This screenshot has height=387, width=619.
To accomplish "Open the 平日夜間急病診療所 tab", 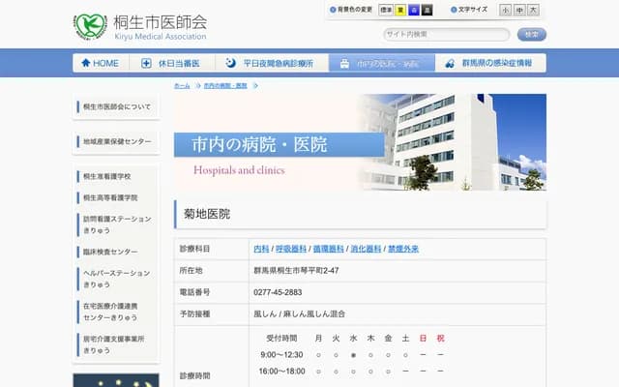I will click(x=269, y=63).
